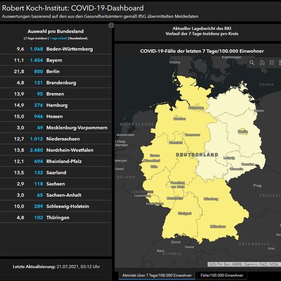This screenshot has height=281, width=281.
Task: Switch to Fälle/100.000 Einwohner tab
Action: point(222,275)
